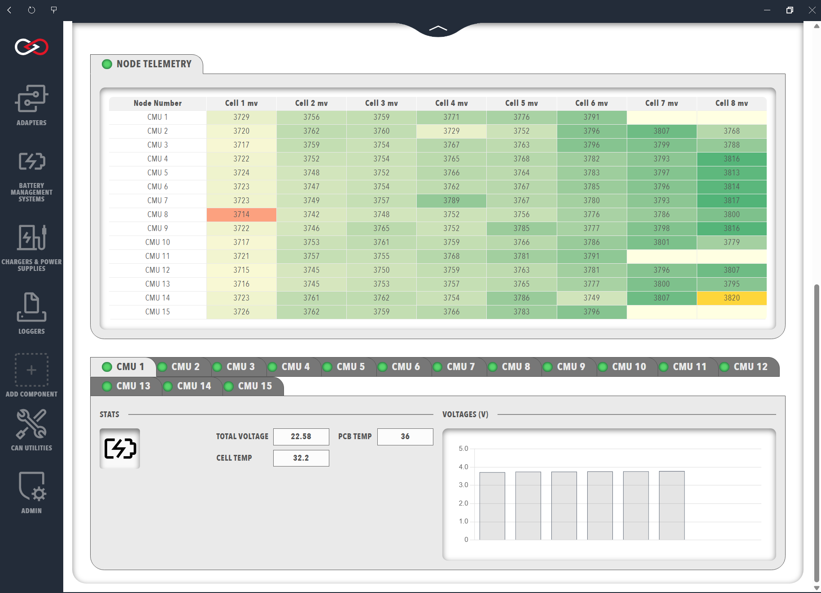Click green status dot on Node Telemetry
821x593 pixels.
(107, 64)
